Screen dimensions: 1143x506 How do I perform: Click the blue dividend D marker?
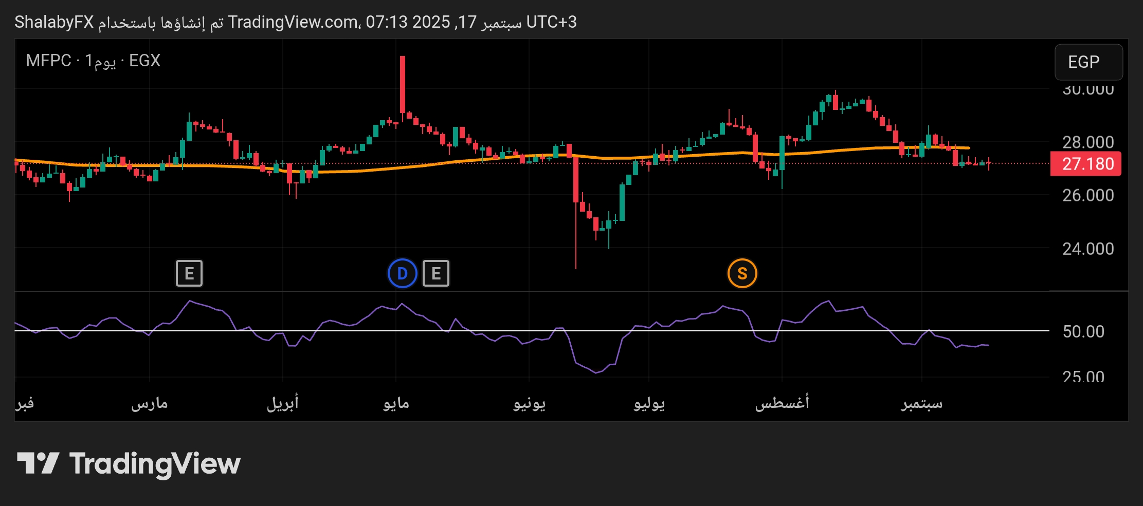coord(403,273)
